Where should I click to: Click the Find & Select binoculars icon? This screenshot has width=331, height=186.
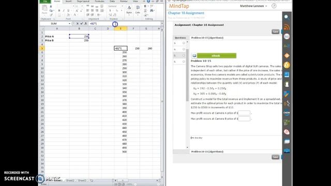(x=152, y=10)
